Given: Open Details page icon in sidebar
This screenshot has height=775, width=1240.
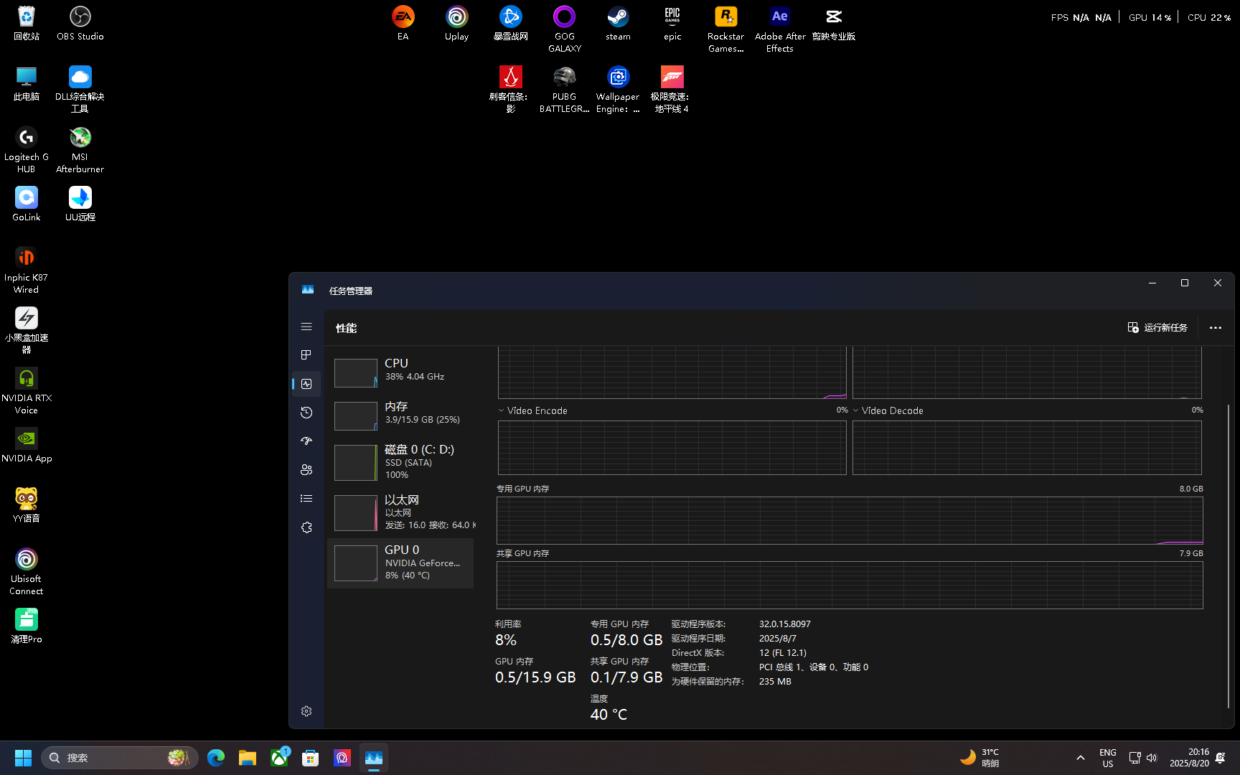Looking at the screenshot, I should pos(306,499).
